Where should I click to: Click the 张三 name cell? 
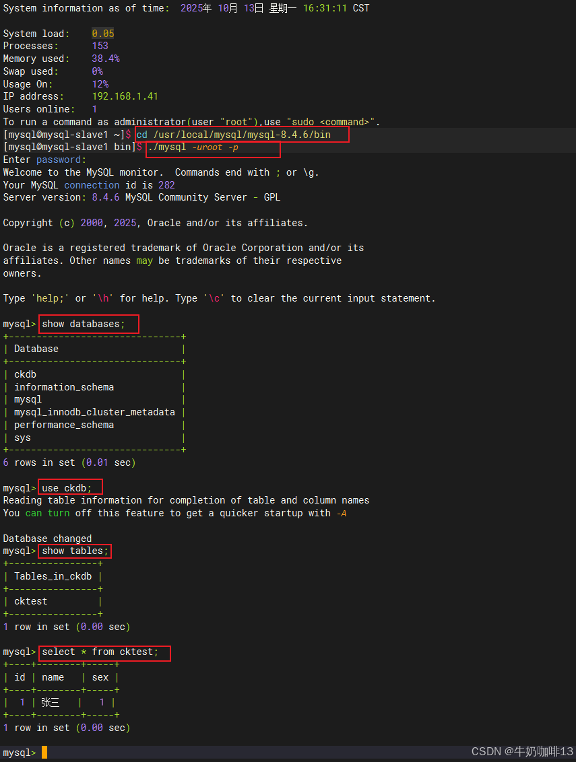pyautogui.click(x=50, y=703)
